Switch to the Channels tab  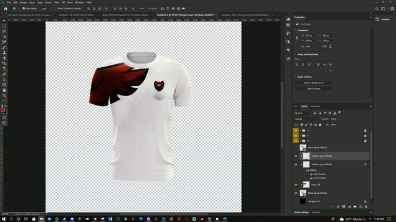316,106
